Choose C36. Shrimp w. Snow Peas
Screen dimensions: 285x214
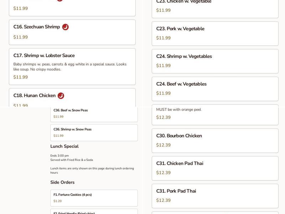coord(94,132)
